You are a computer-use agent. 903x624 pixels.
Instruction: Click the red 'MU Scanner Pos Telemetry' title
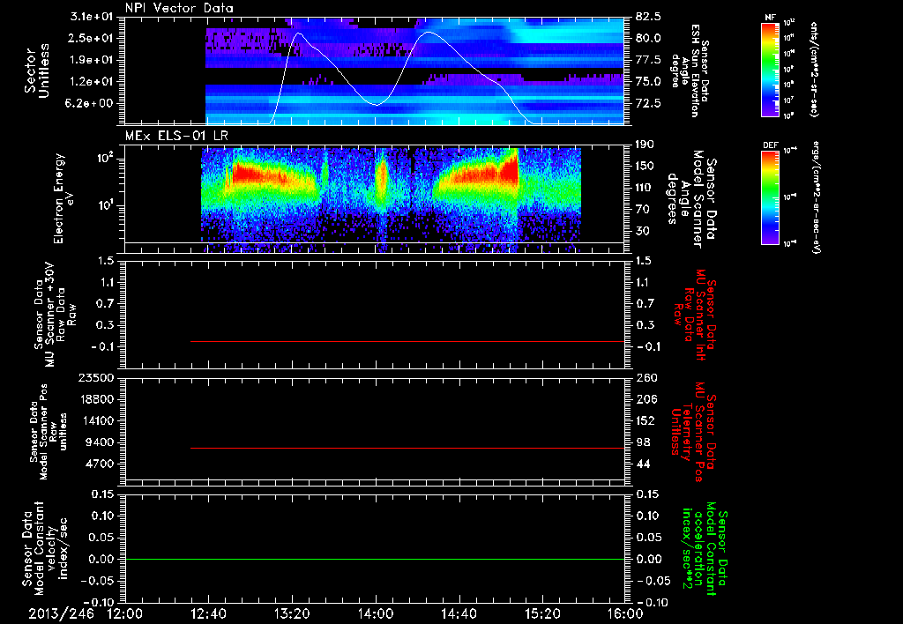[694, 432]
